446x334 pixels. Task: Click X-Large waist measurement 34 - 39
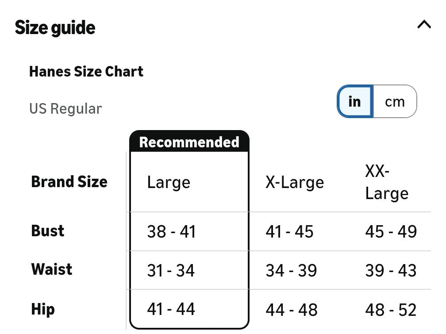[291, 270]
